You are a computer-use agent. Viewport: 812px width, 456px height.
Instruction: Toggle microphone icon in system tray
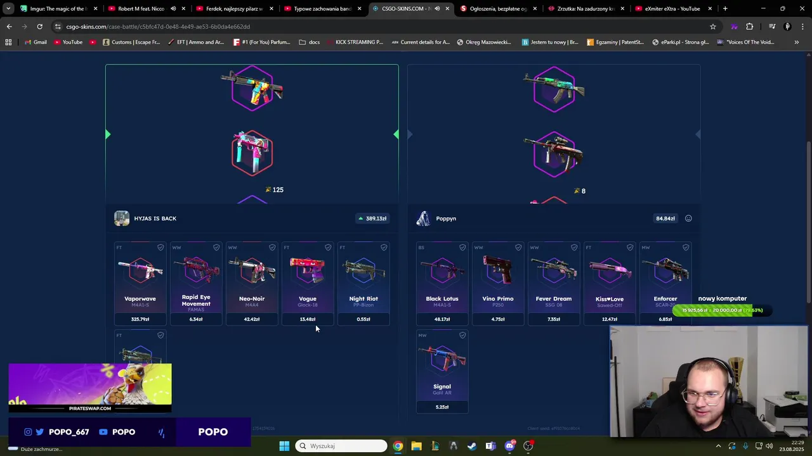(745, 446)
